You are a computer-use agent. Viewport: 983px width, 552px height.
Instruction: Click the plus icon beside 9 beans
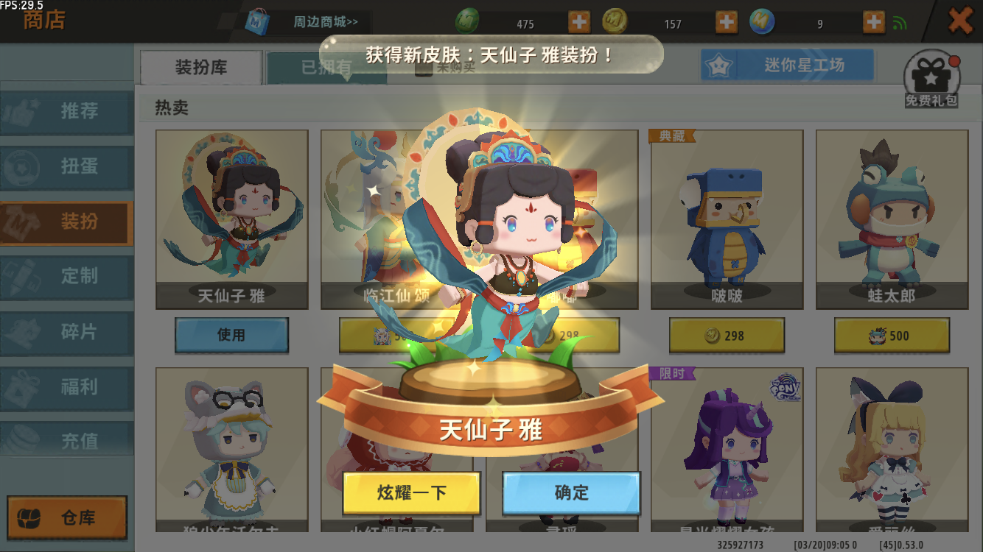(874, 22)
